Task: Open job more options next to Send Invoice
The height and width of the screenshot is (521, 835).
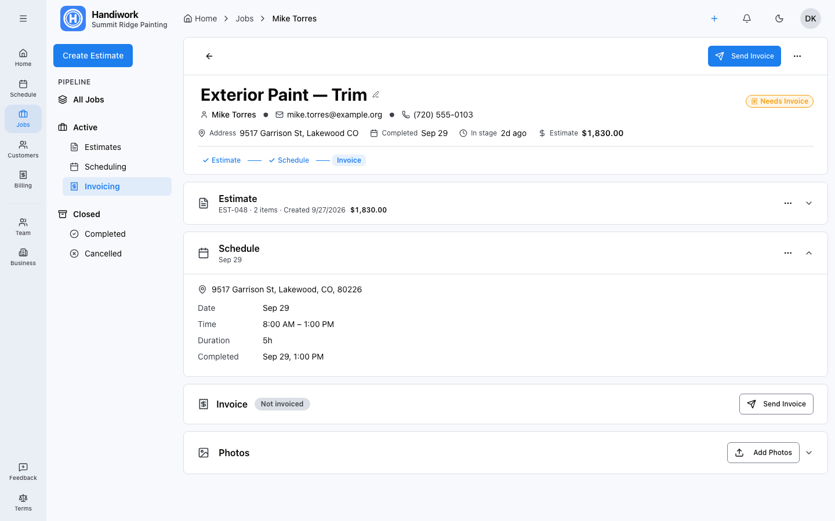Action: (797, 56)
